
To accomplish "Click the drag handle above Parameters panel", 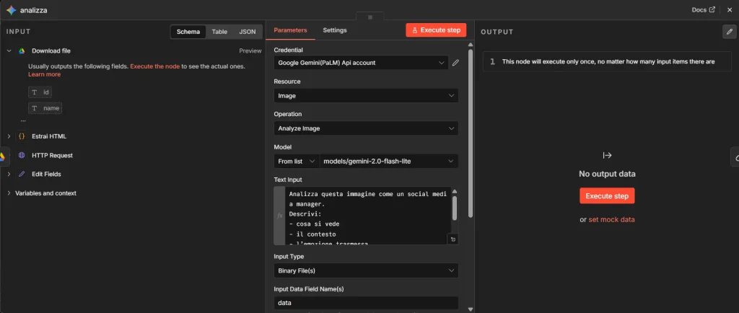I will (370, 17).
